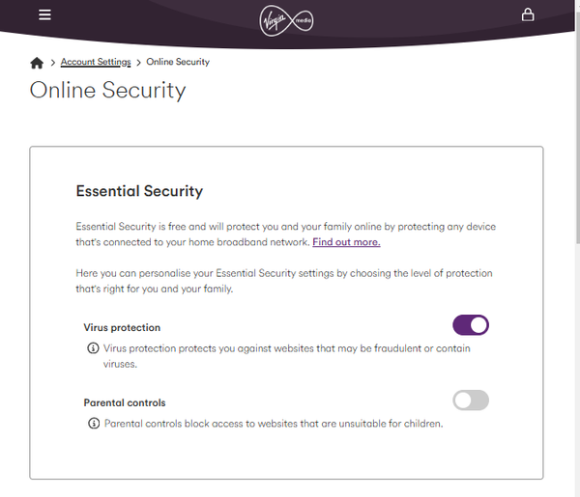Click the padlock account icon
The width and height of the screenshot is (580, 497).
point(528,14)
